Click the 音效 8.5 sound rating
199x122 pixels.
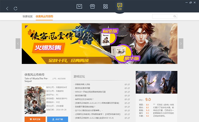[x=144, y=107]
